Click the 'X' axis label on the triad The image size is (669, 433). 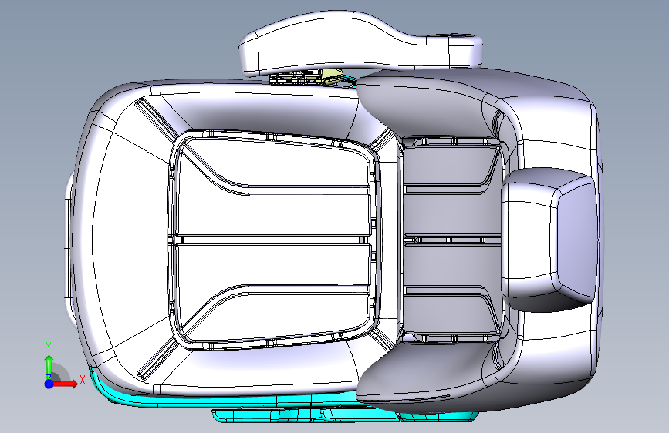click(x=83, y=380)
